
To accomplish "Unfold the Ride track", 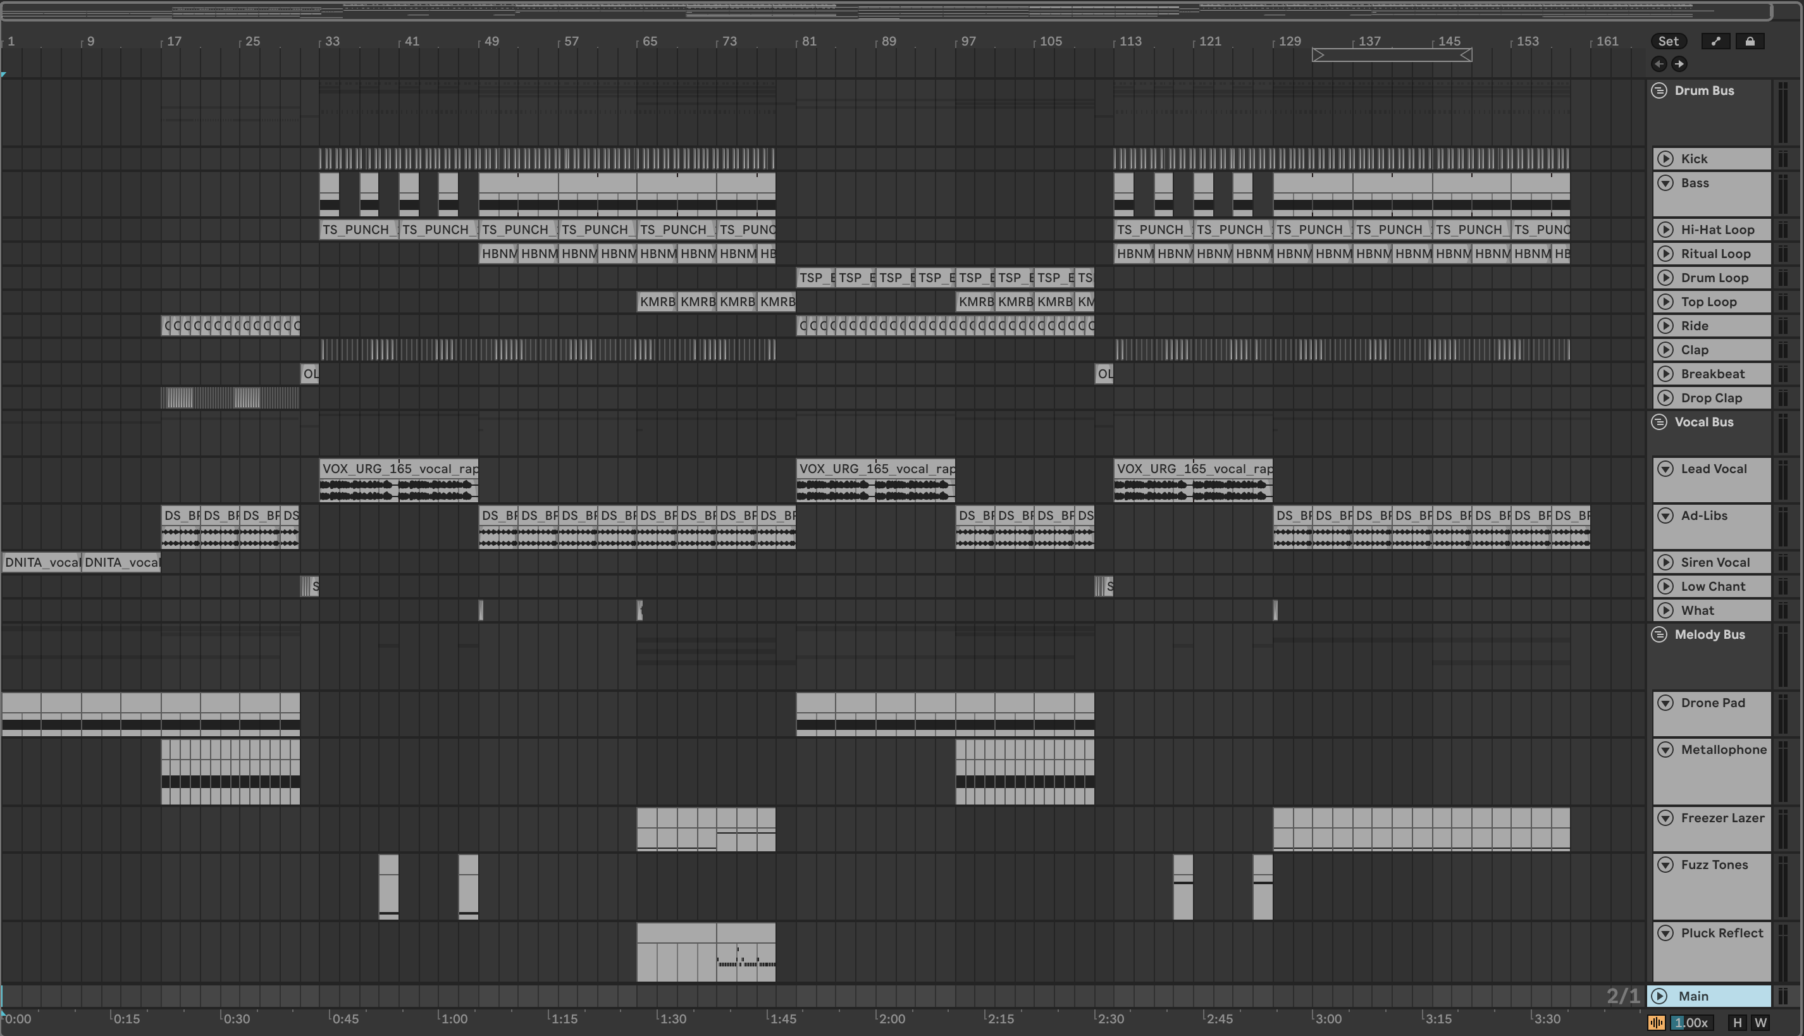I will (x=1665, y=326).
